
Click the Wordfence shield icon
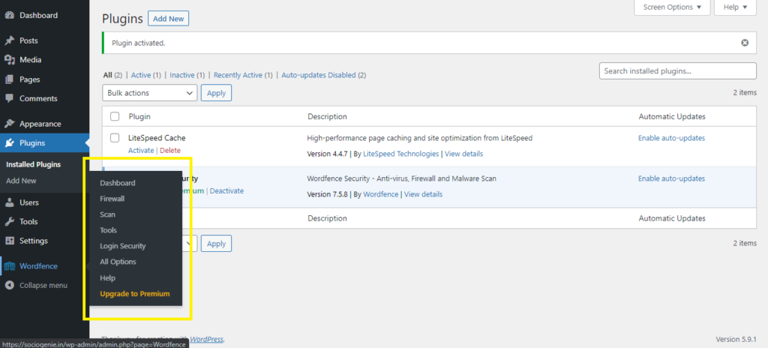10,266
